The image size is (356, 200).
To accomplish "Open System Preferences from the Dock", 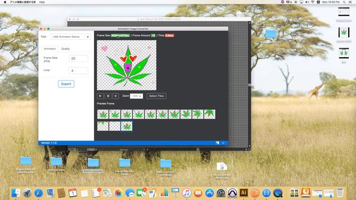I will tap(221, 193).
